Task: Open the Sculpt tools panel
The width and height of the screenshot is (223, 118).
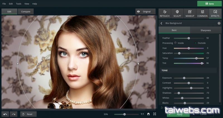Action: pyautogui.click(x=177, y=13)
